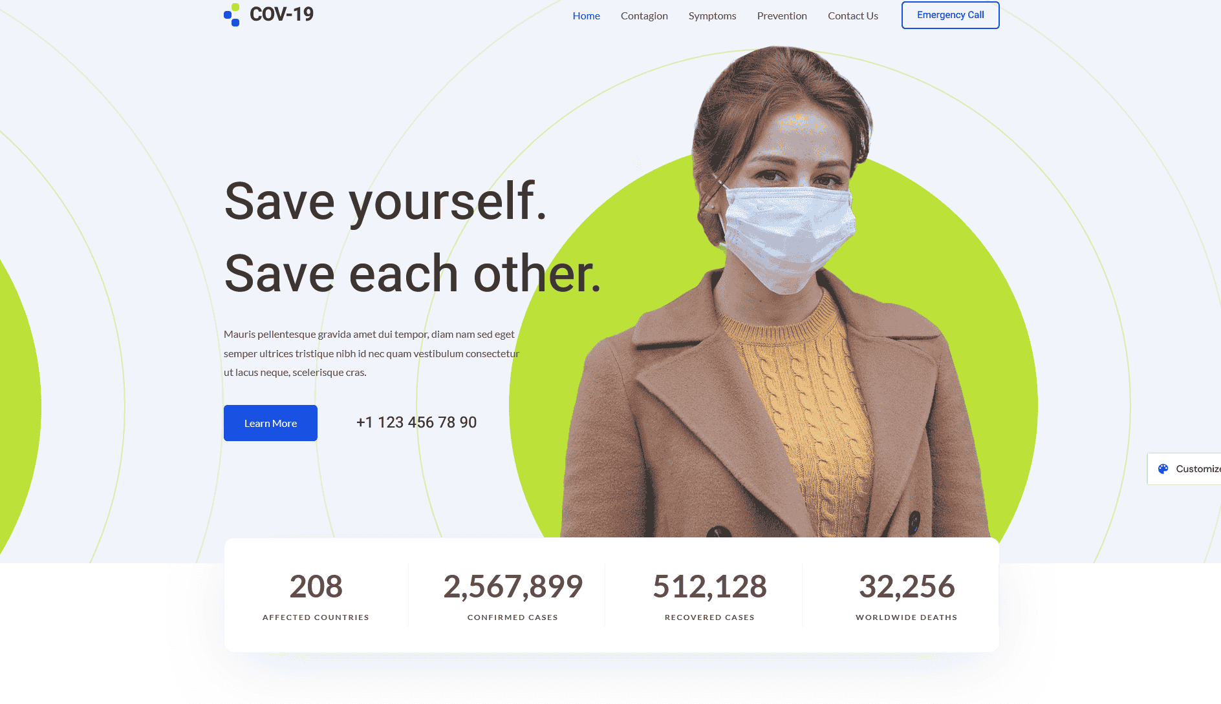1221x704 pixels.
Task: Click the "Save each other." headline line
Action: click(413, 274)
